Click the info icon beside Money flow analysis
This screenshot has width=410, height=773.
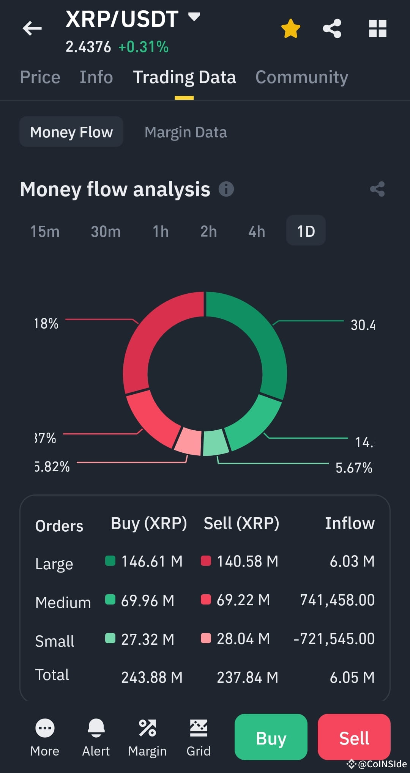(226, 189)
